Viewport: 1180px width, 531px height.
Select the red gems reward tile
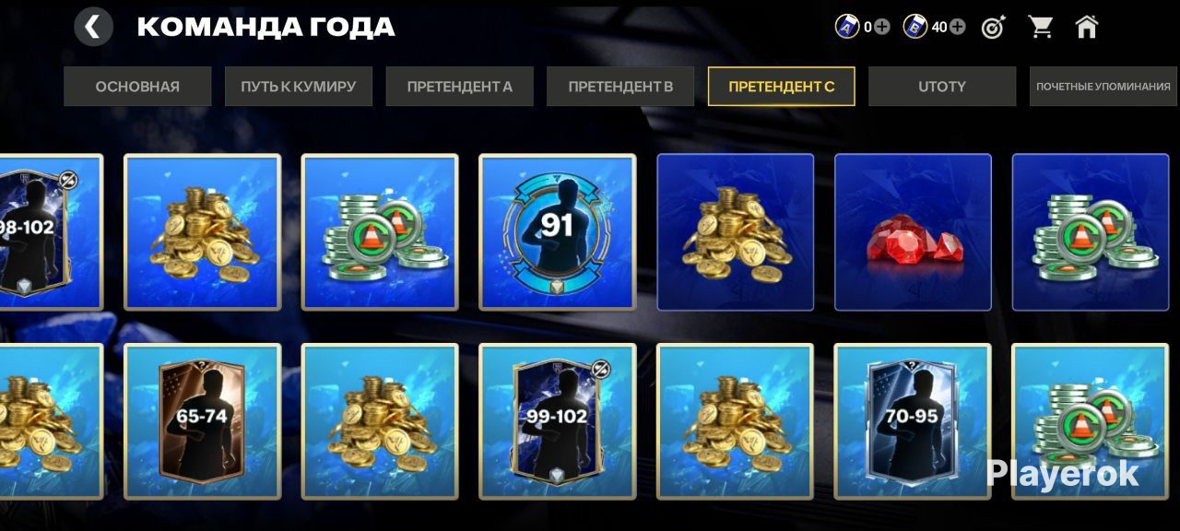tap(913, 232)
